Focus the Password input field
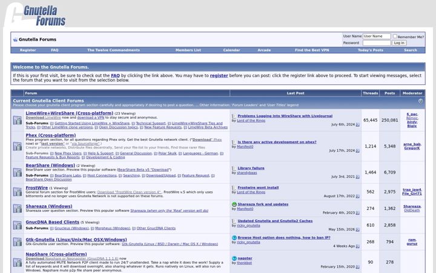 377,43
